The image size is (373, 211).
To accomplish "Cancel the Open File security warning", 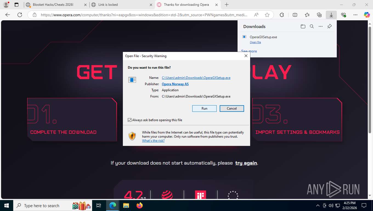I will point(232,109).
